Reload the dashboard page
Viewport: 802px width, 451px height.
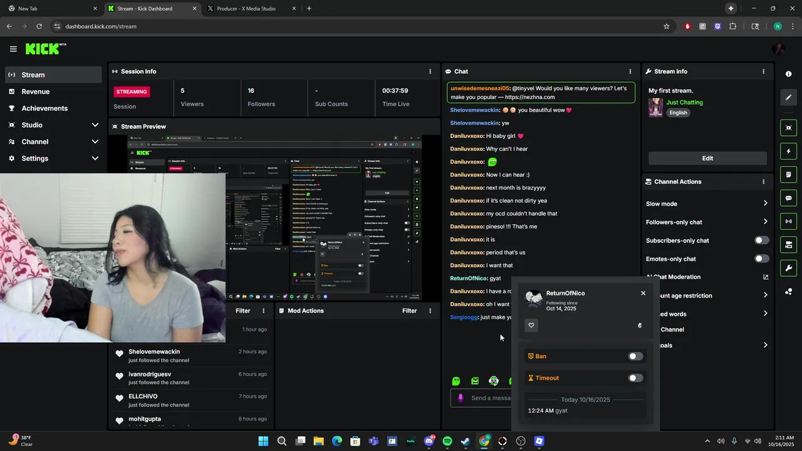click(39, 26)
